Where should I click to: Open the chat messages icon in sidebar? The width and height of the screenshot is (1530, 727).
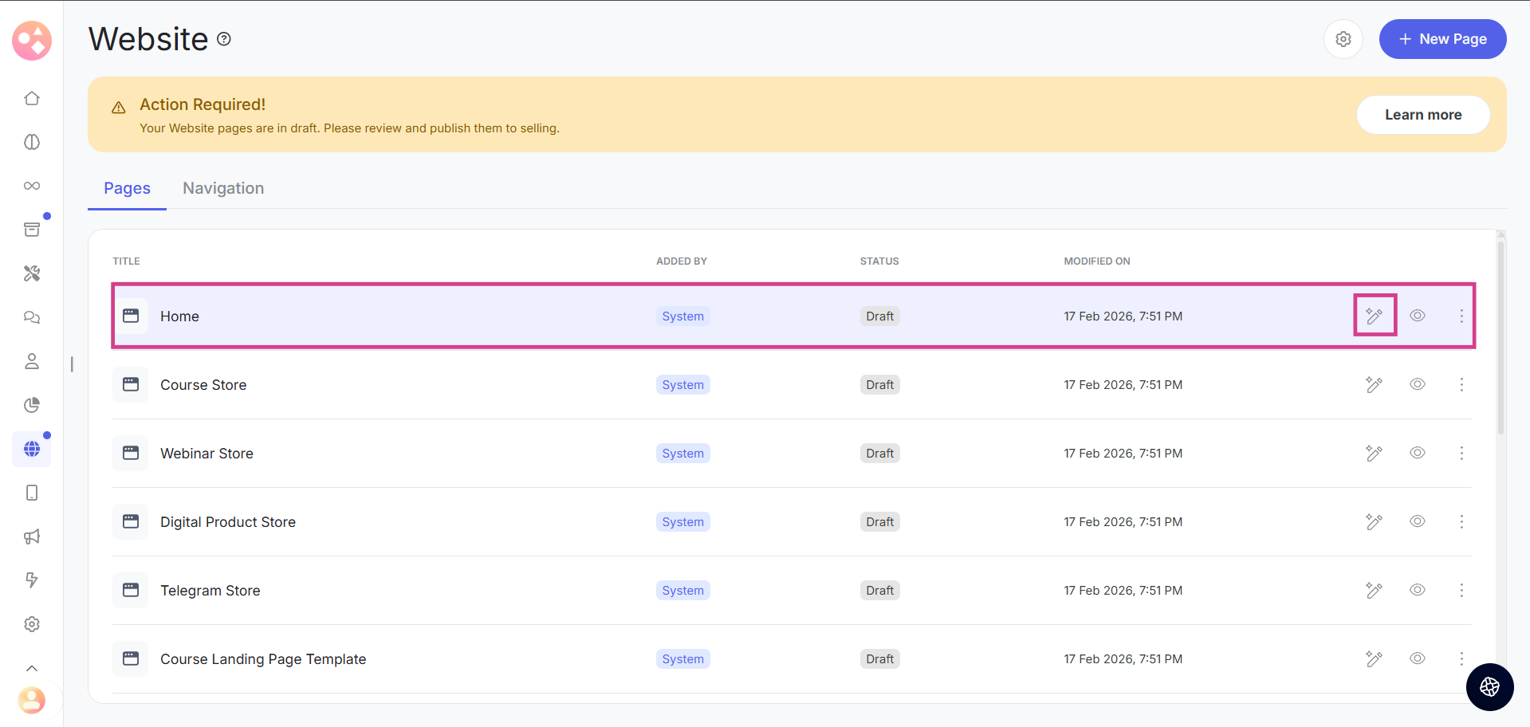point(32,317)
